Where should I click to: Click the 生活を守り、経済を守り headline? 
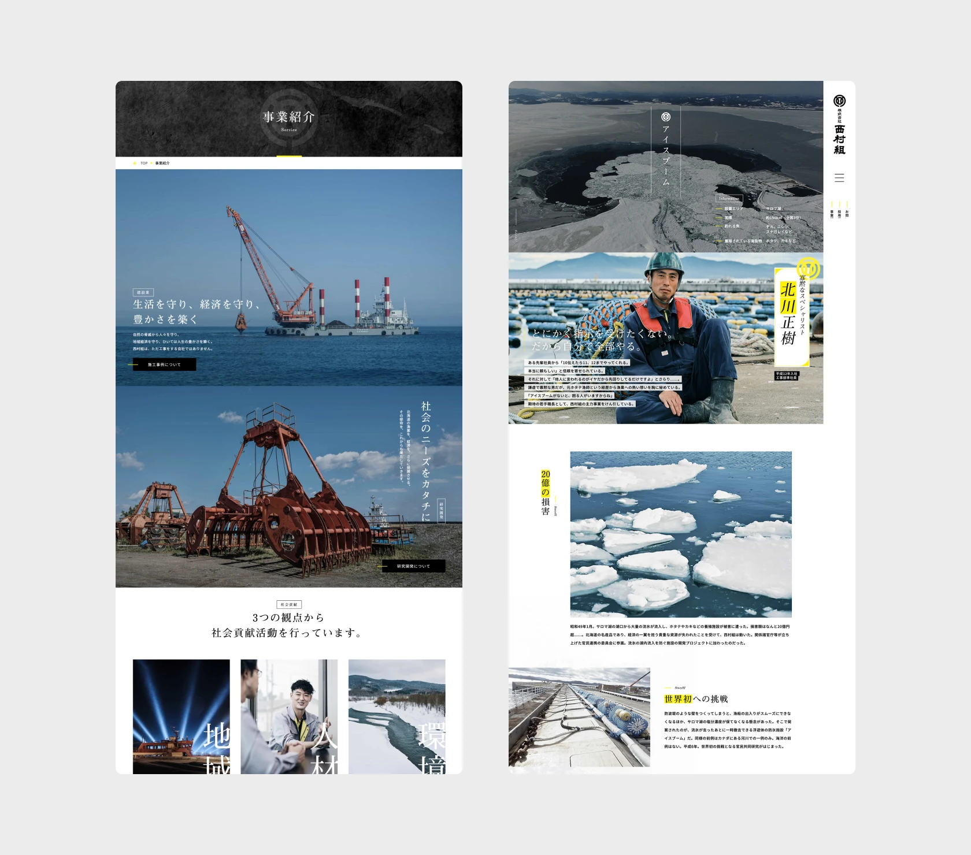click(197, 311)
